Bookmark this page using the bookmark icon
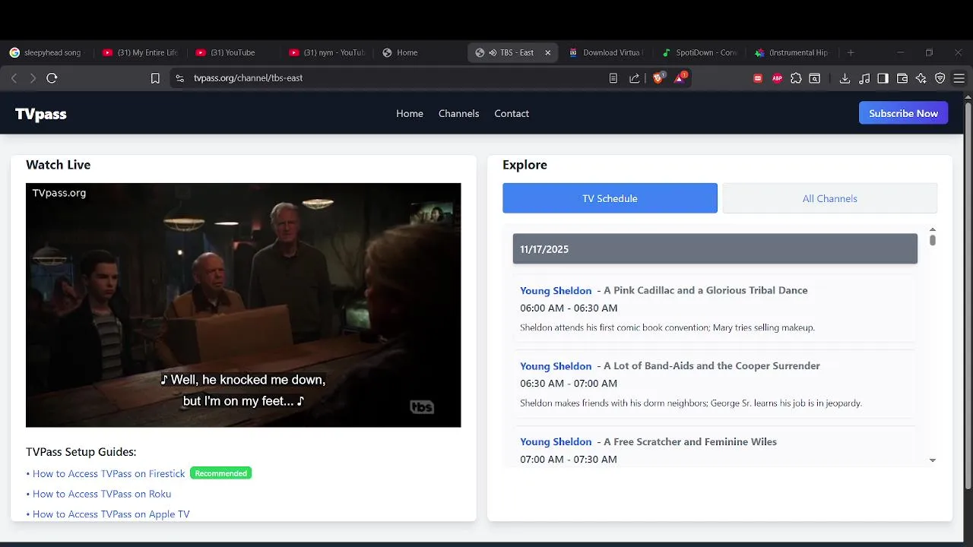Image resolution: width=973 pixels, height=547 pixels. (155, 78)
